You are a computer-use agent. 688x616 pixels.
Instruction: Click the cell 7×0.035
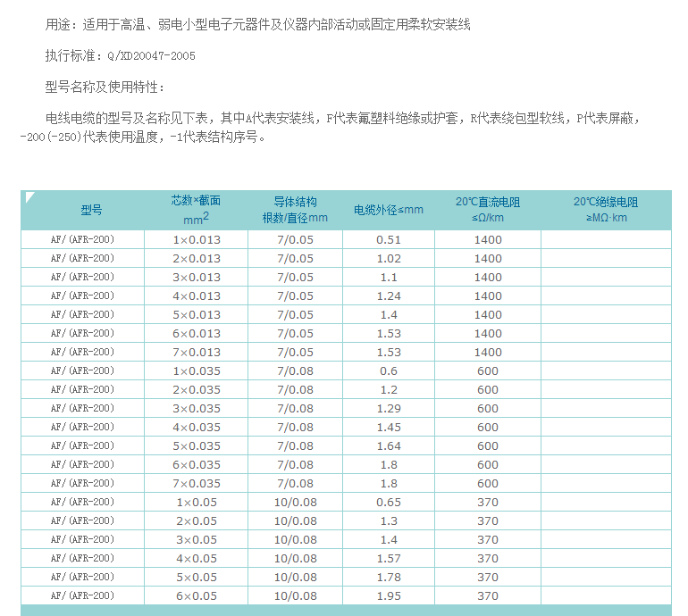197,484
